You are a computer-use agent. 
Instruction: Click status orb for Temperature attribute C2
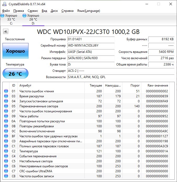coord(6,151)
